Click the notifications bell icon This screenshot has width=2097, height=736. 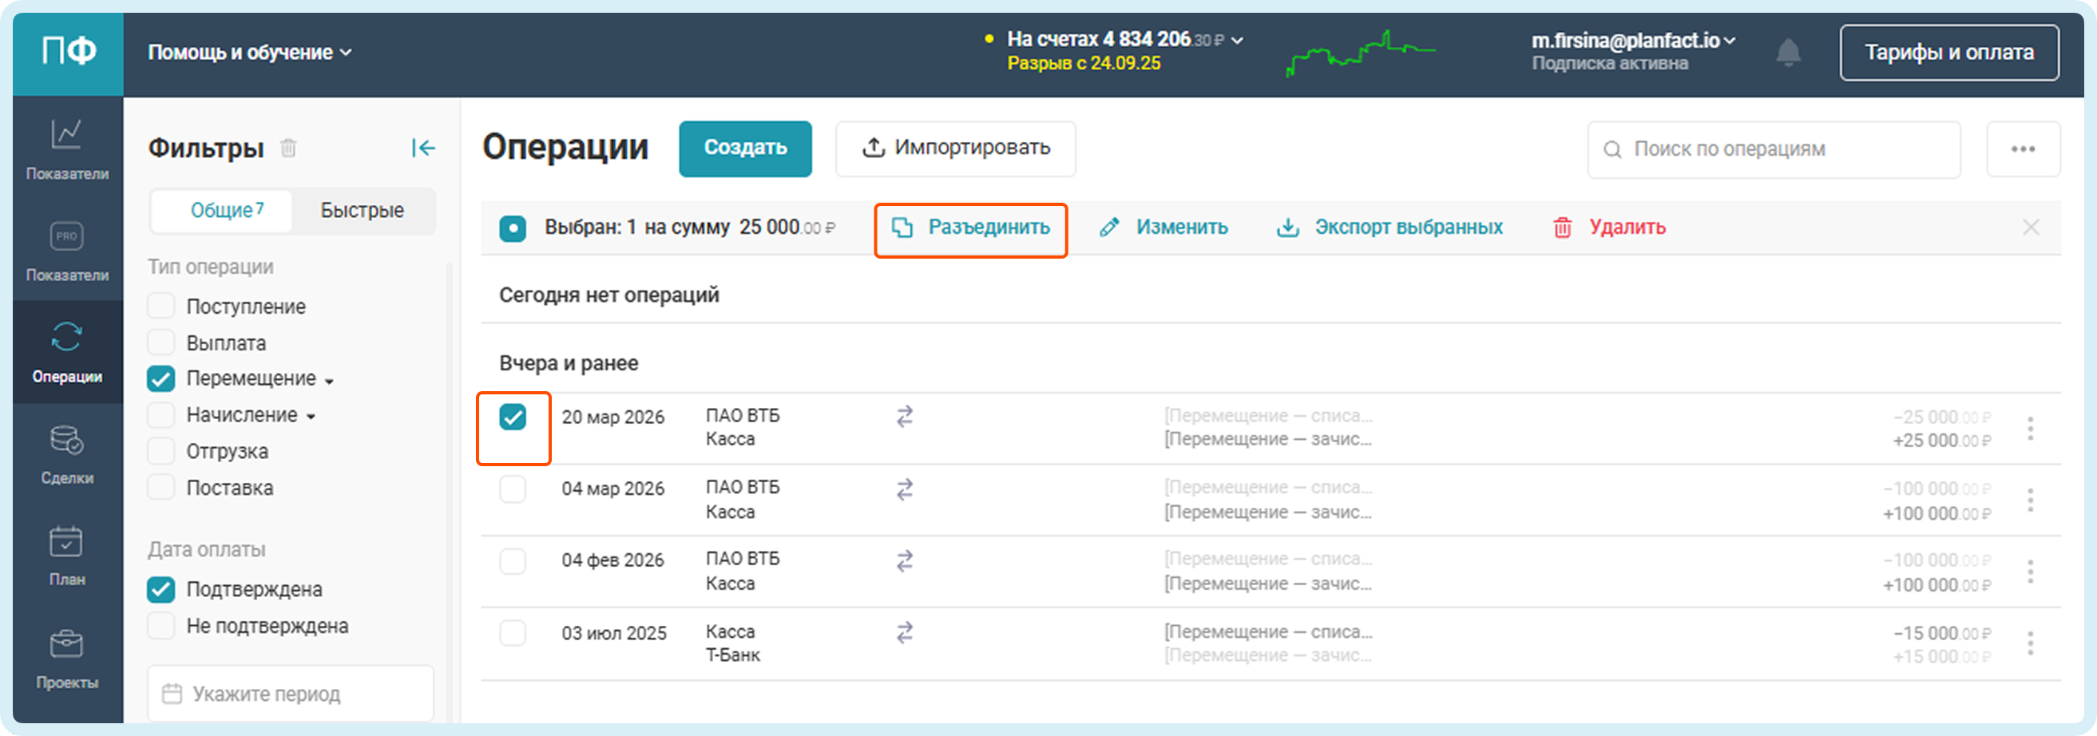tap(1788, 53)
